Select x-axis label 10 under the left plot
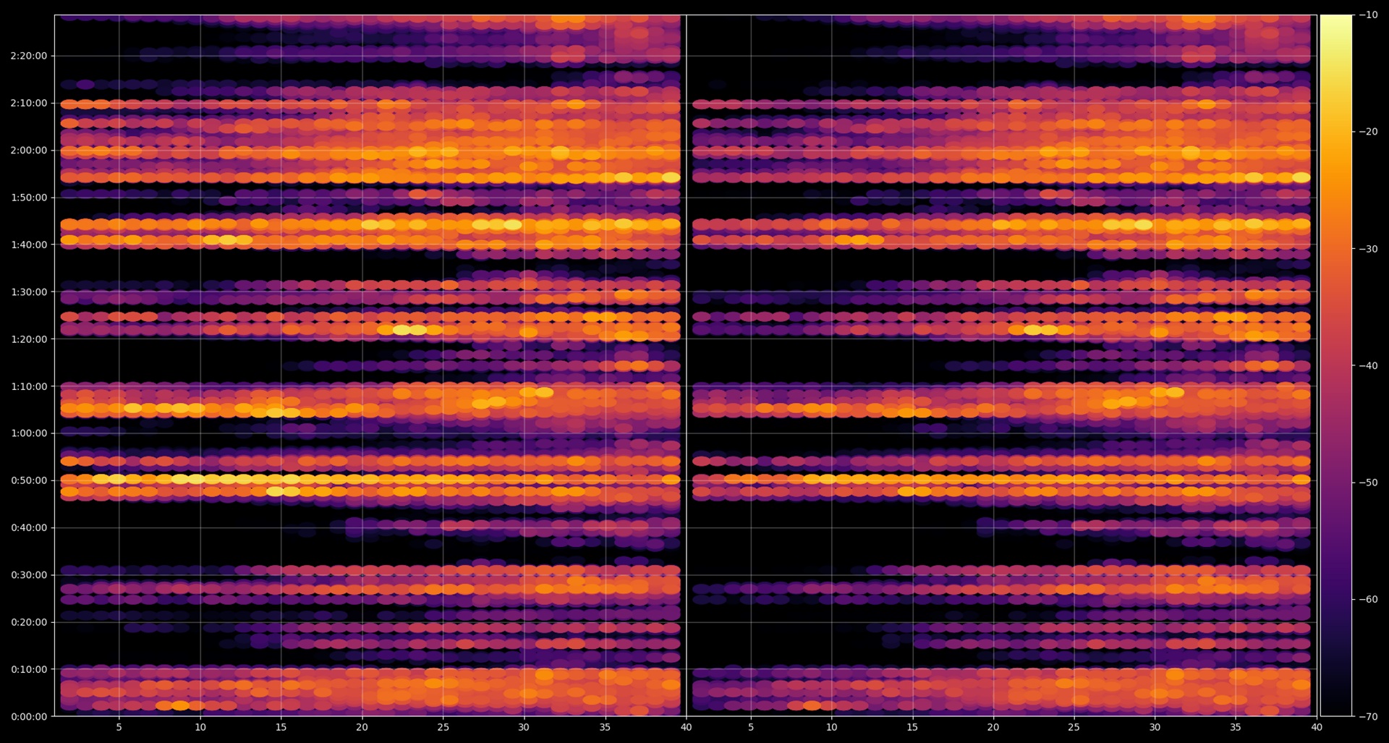This screenshot has height=743, width=1389. 200,727
